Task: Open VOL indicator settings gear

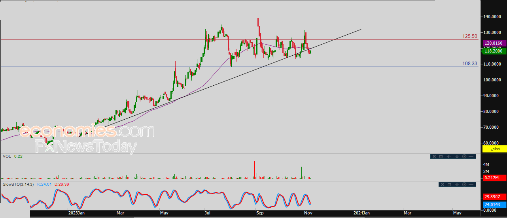Action: 464,156
